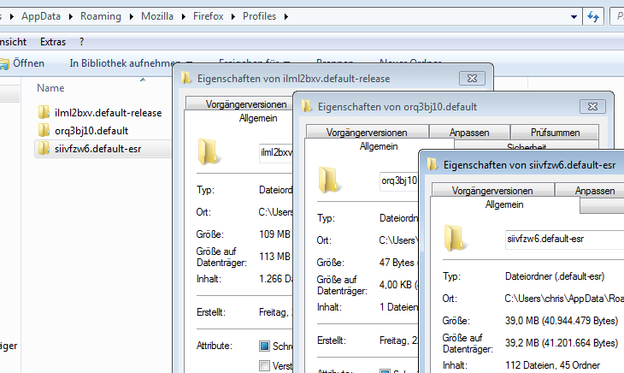Click the Öffnen folder icon in toolbar
This screenshot has height=373, width=624.
(4, 63)
